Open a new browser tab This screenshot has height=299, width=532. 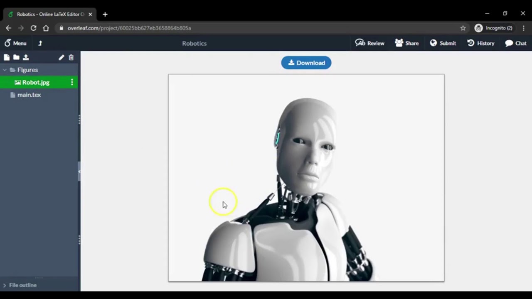coord(105,14)
